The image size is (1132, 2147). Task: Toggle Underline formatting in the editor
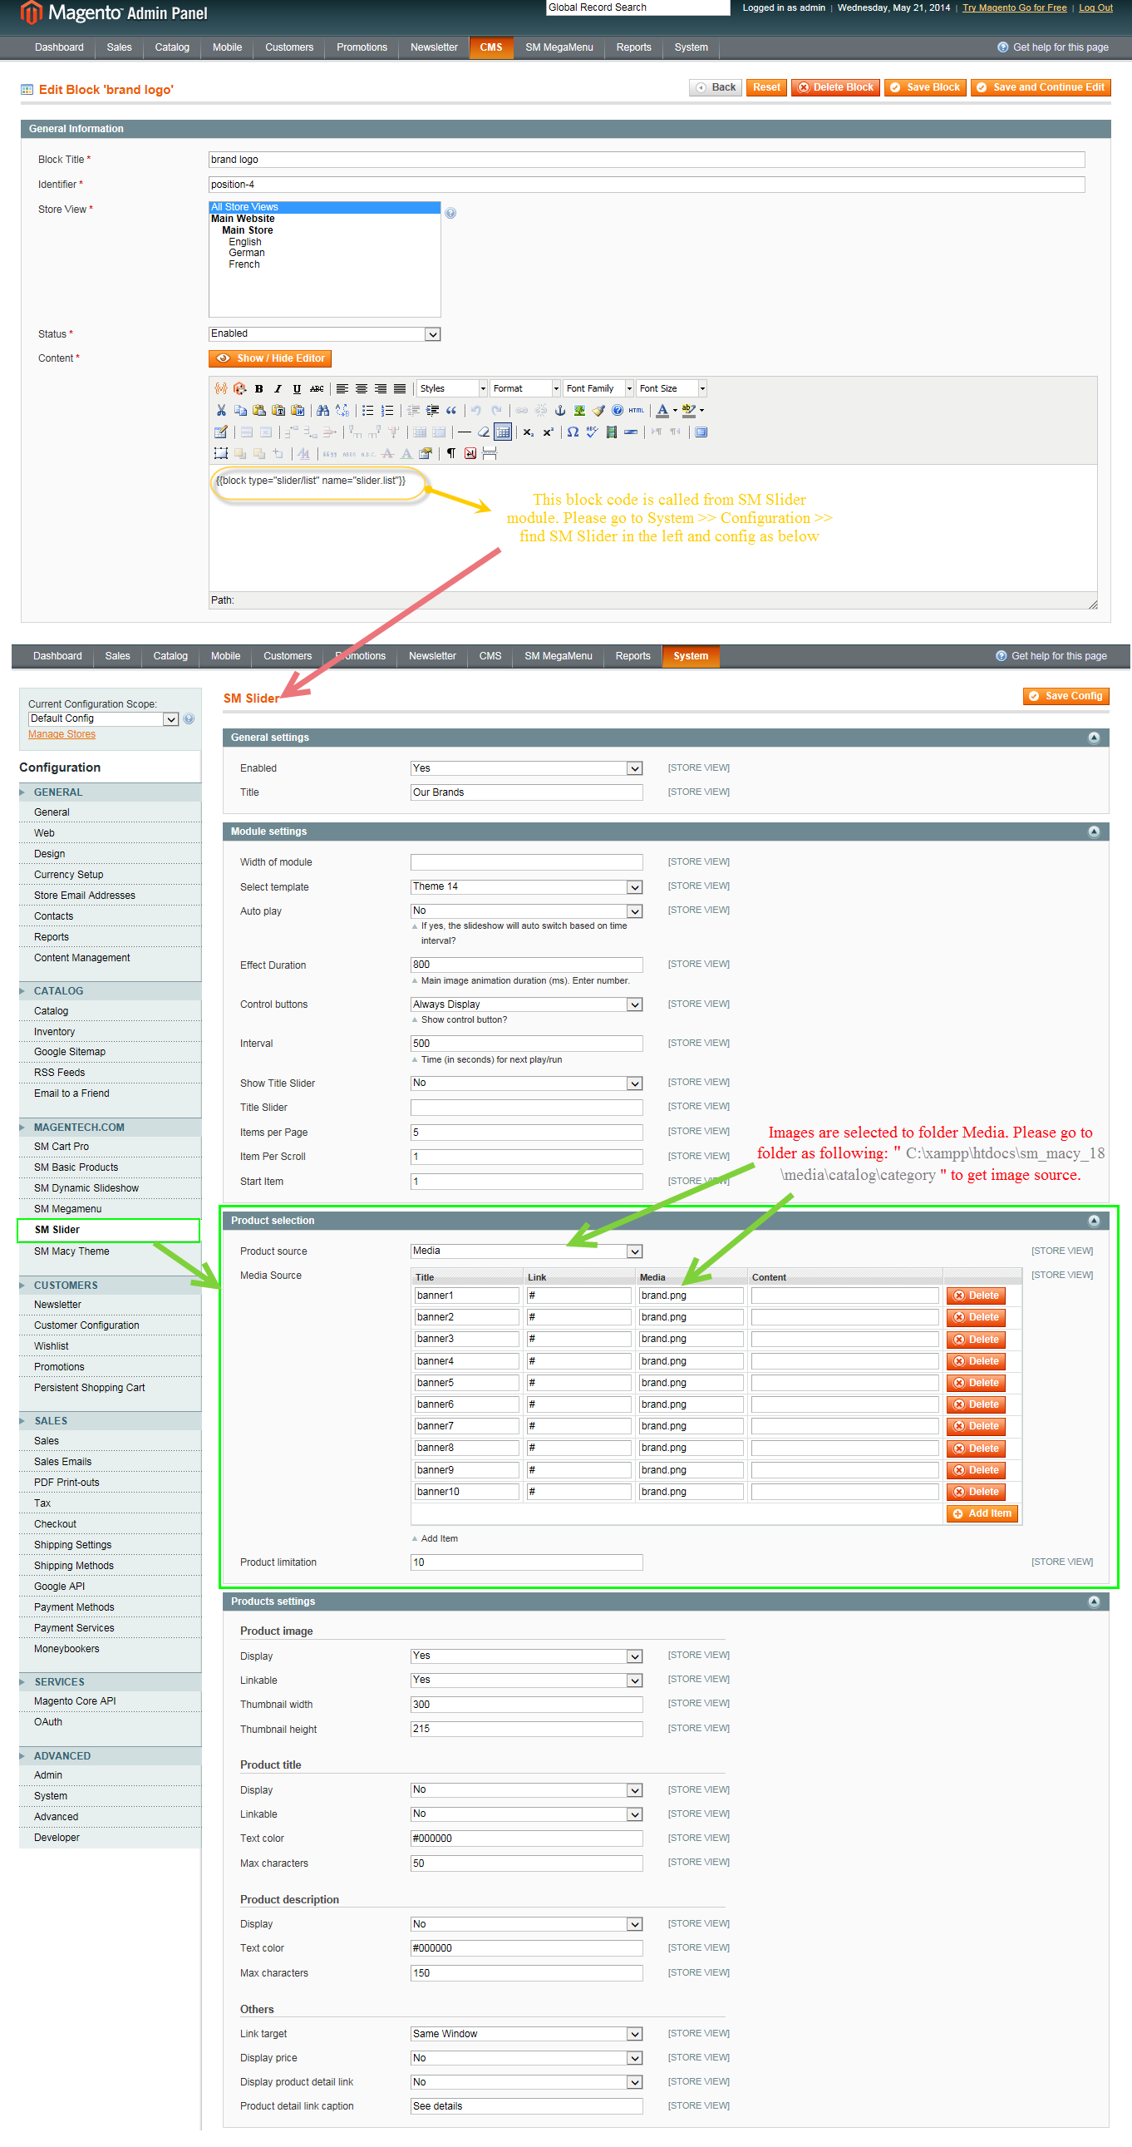pyautogui.click(x=298, y=388)
